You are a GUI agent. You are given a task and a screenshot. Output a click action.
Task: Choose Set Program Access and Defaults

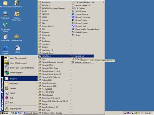coord(21,68)
